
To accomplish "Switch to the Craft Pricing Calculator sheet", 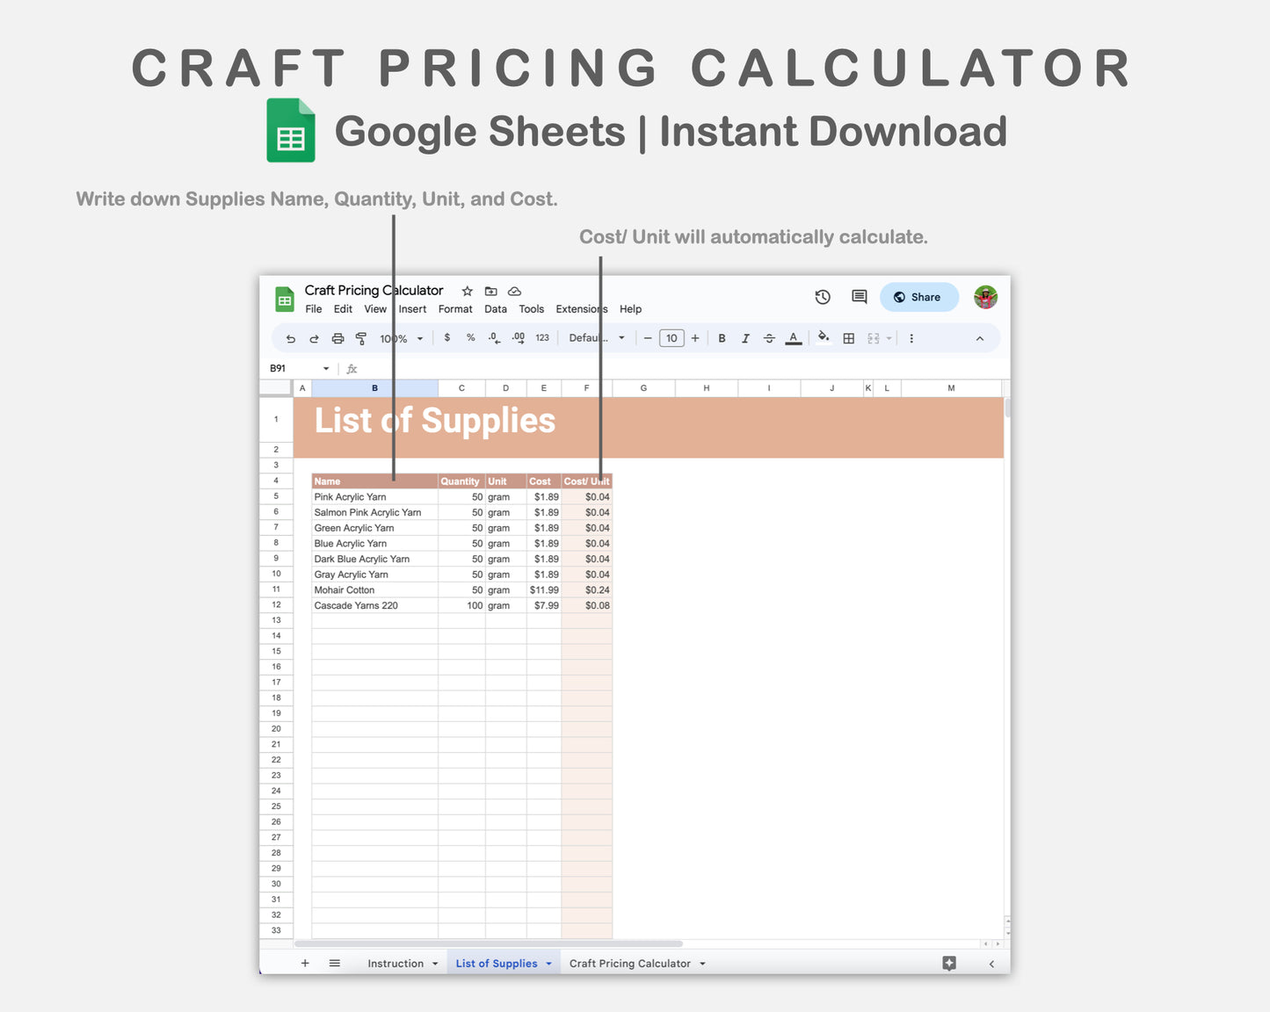I will 630,963.
